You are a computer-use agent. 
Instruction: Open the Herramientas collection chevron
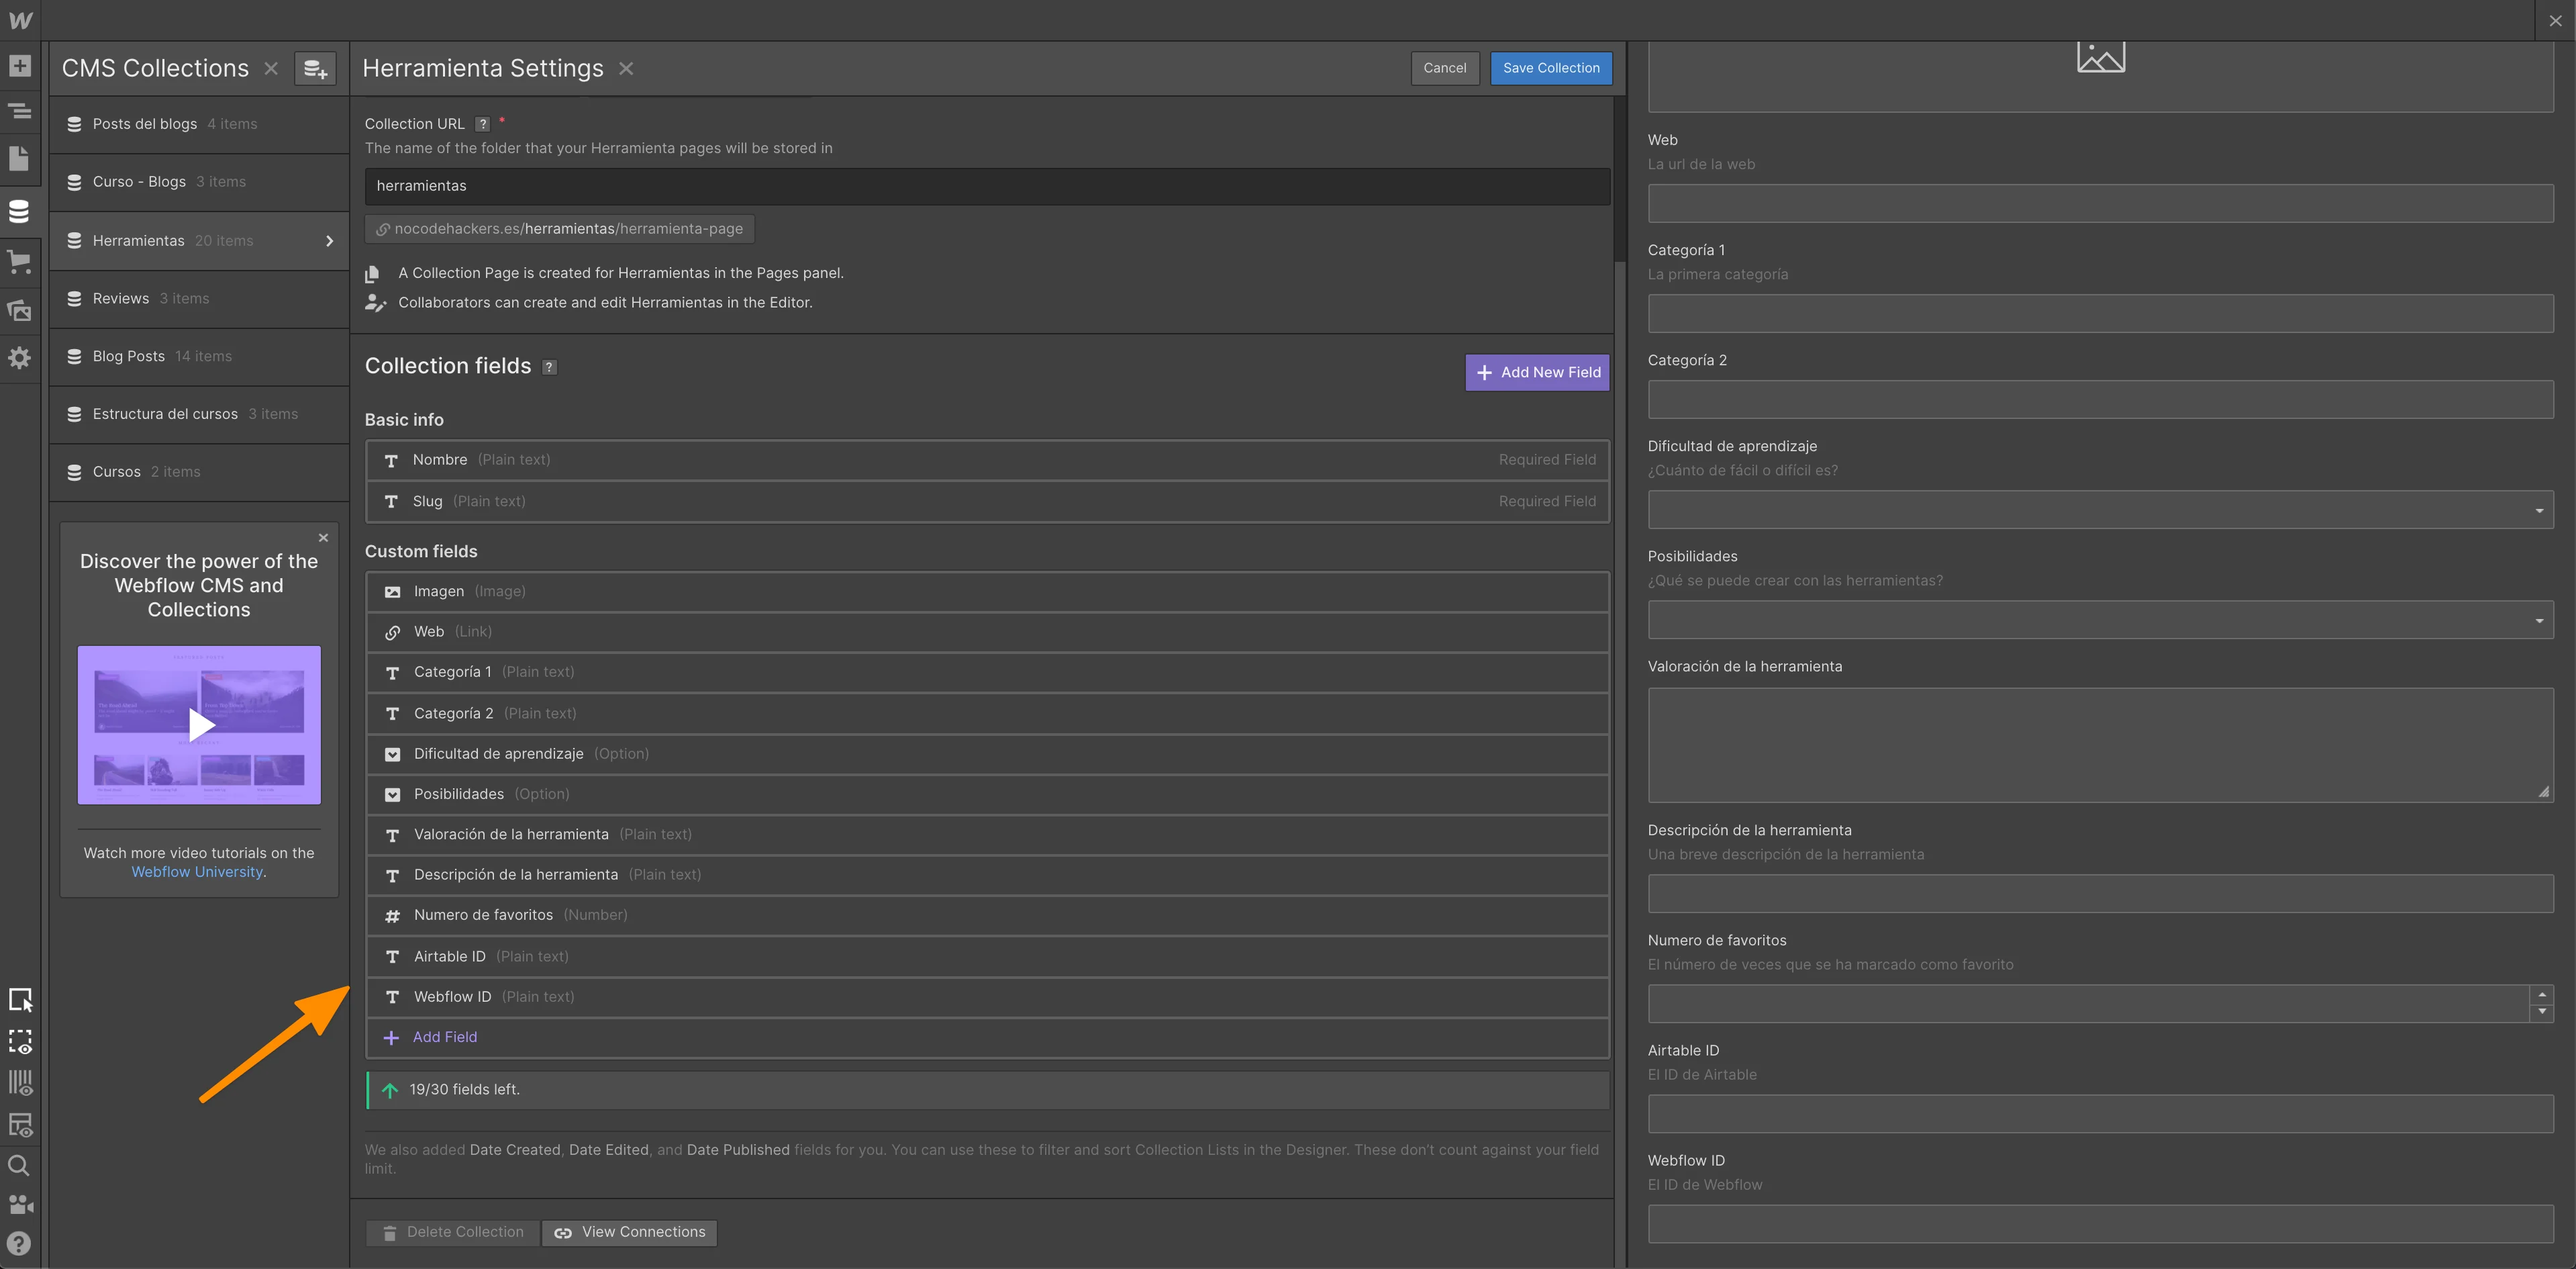(330, 241)
